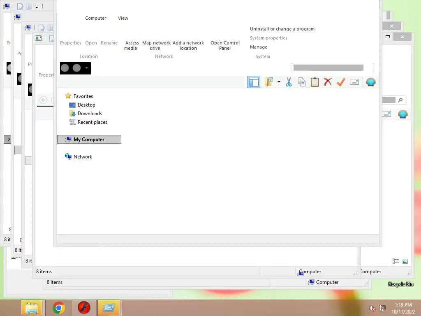Toggle the navigation pane toolbar icon
The height and width of the screenshot is (316, 421).
click(253, 82)
